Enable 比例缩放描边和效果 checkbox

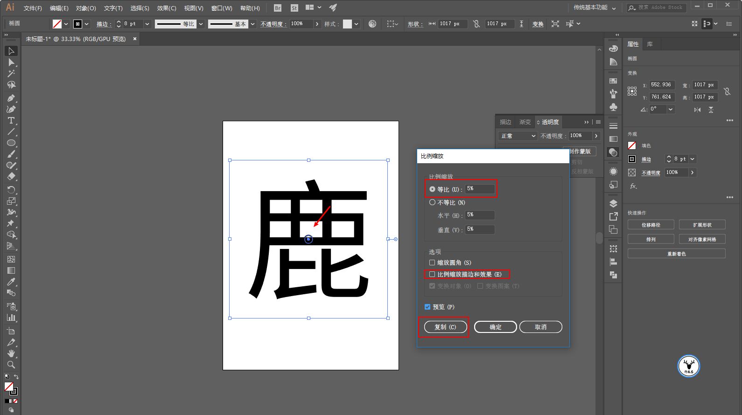[432, 274]
